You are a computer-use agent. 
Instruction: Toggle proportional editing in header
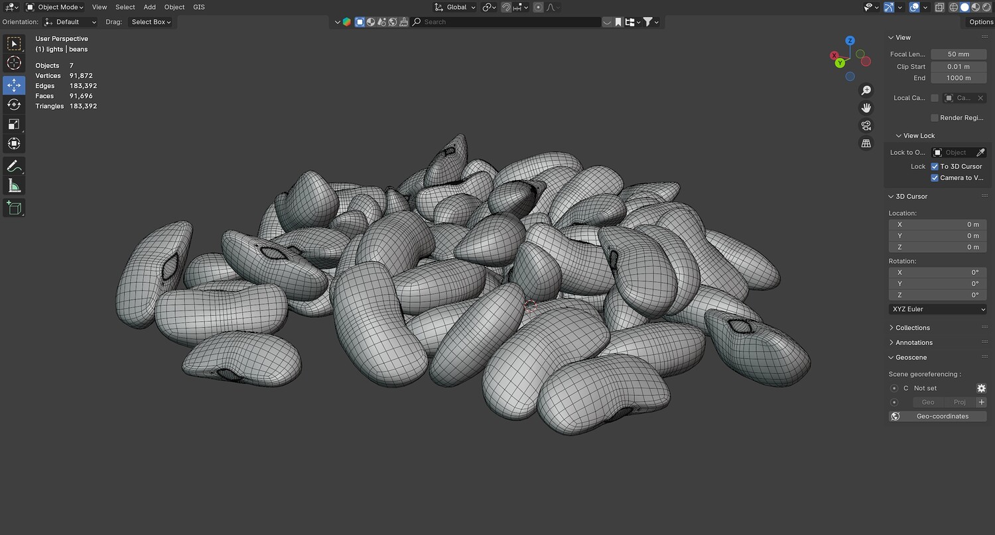click(x=538, y=7)
